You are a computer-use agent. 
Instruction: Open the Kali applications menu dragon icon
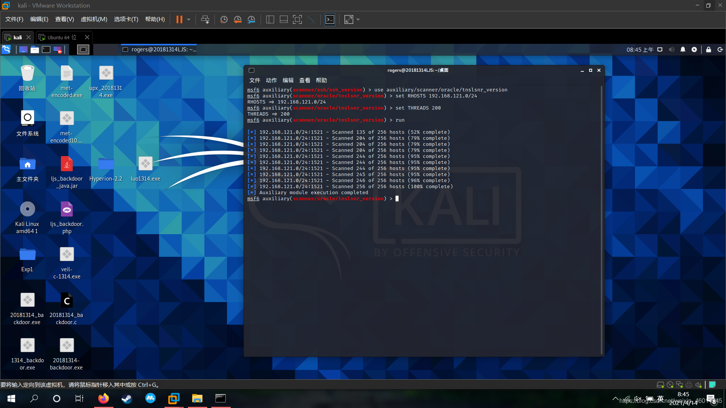click(x=6, y=49)
